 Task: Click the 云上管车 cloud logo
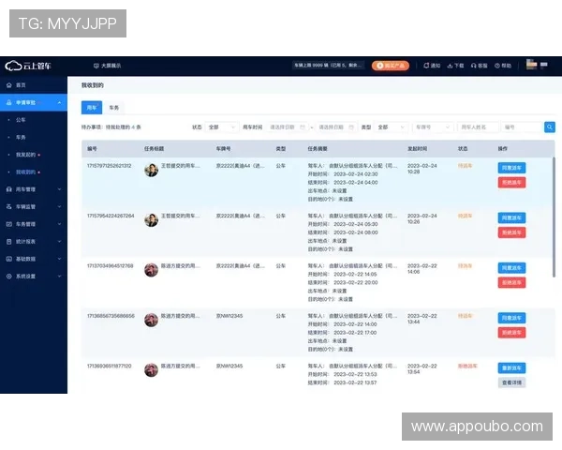click(28, 66)
